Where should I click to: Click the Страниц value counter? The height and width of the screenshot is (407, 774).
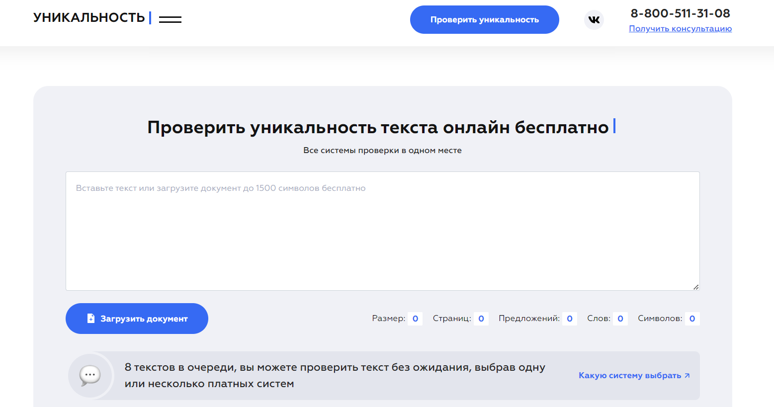(x=481, y=319)
